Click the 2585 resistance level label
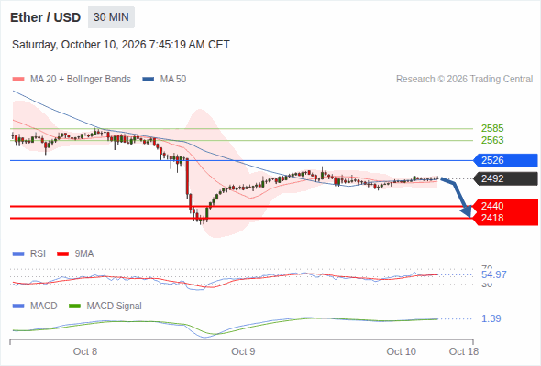 pyautogui.click(x=492, y=128)
